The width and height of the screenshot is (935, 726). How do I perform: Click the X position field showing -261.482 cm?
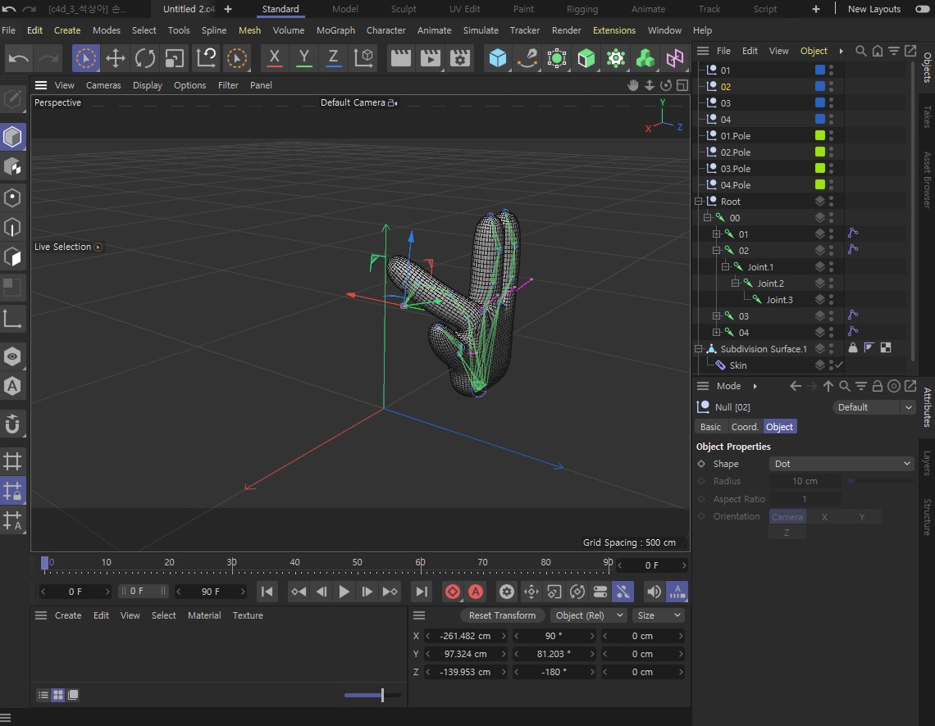(464, 636)
